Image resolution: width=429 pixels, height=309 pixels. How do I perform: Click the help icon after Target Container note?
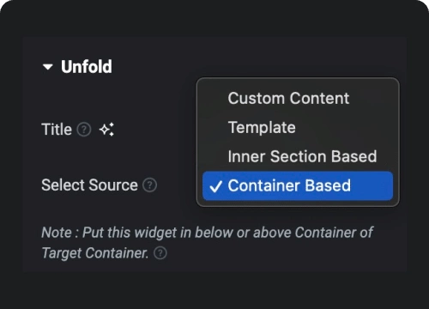tap(160, 253)
